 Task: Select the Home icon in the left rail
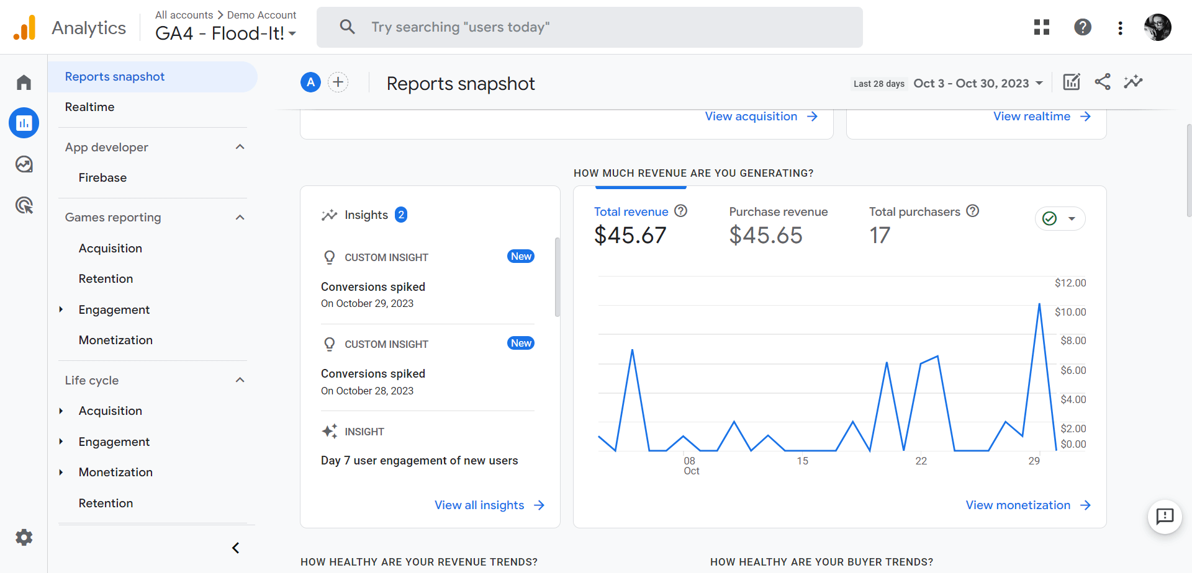coord(24,81)
